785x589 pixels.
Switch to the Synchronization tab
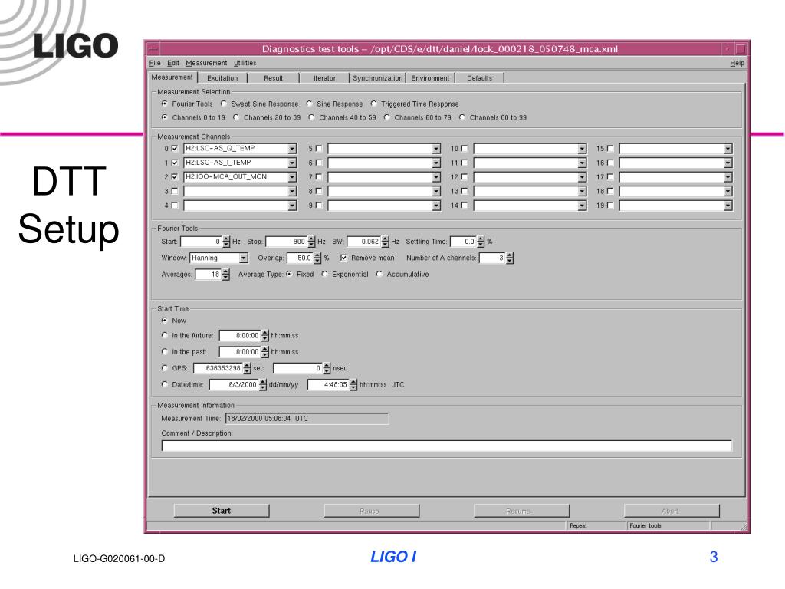377,78
